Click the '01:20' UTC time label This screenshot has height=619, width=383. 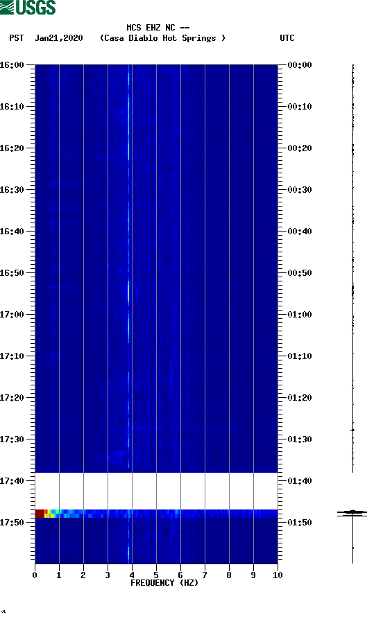pyautogui.click(x=300, y=398)
